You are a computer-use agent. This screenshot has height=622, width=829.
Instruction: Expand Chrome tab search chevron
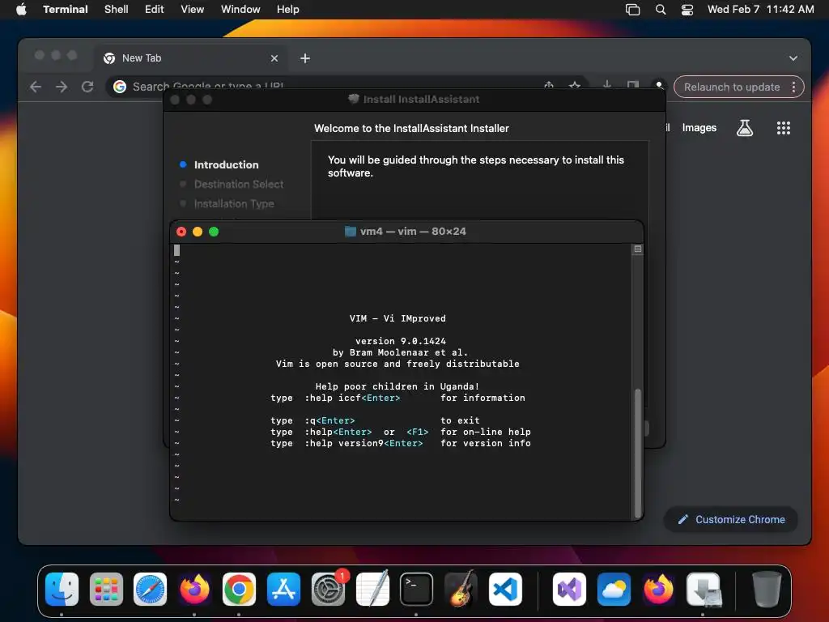(x=793, y=58)
